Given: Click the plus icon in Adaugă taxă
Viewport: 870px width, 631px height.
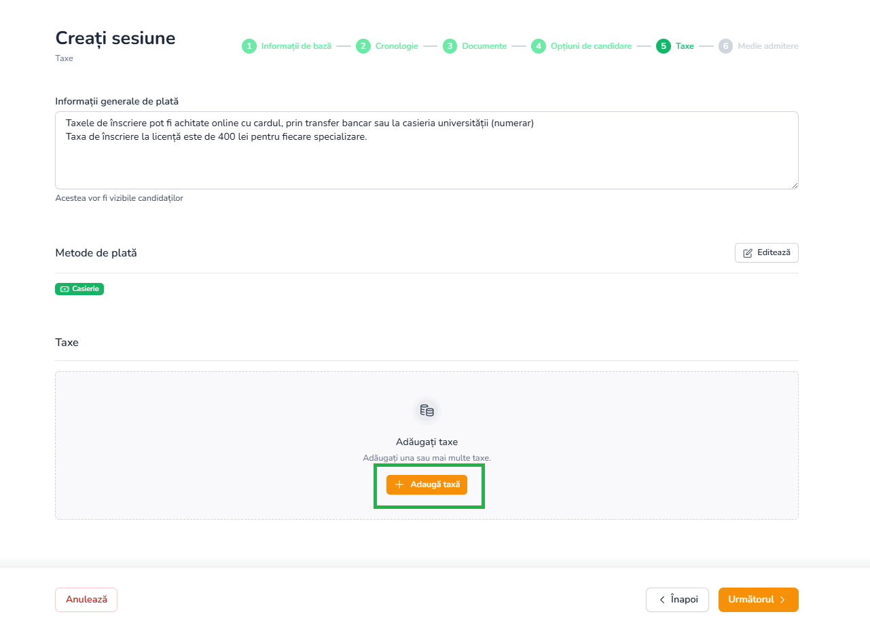Looking at the screenshot, I should coord(399,484).
